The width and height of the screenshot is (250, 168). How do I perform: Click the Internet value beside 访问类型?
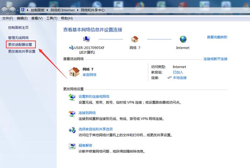[x=179, y=67]
